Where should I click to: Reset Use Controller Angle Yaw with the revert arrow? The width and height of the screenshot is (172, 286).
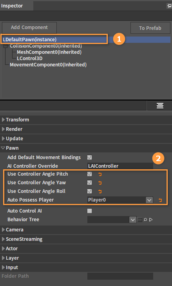100,183
